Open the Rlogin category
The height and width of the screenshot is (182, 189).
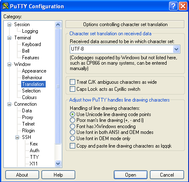click(28, 131)
